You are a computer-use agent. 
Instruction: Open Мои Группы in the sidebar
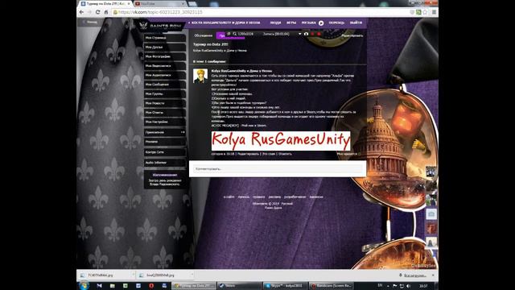(165, 93)
